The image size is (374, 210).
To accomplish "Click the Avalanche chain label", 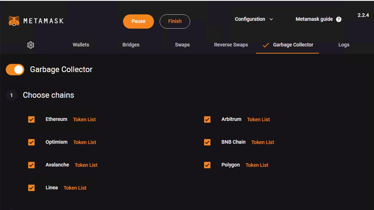I will point(57,165).
